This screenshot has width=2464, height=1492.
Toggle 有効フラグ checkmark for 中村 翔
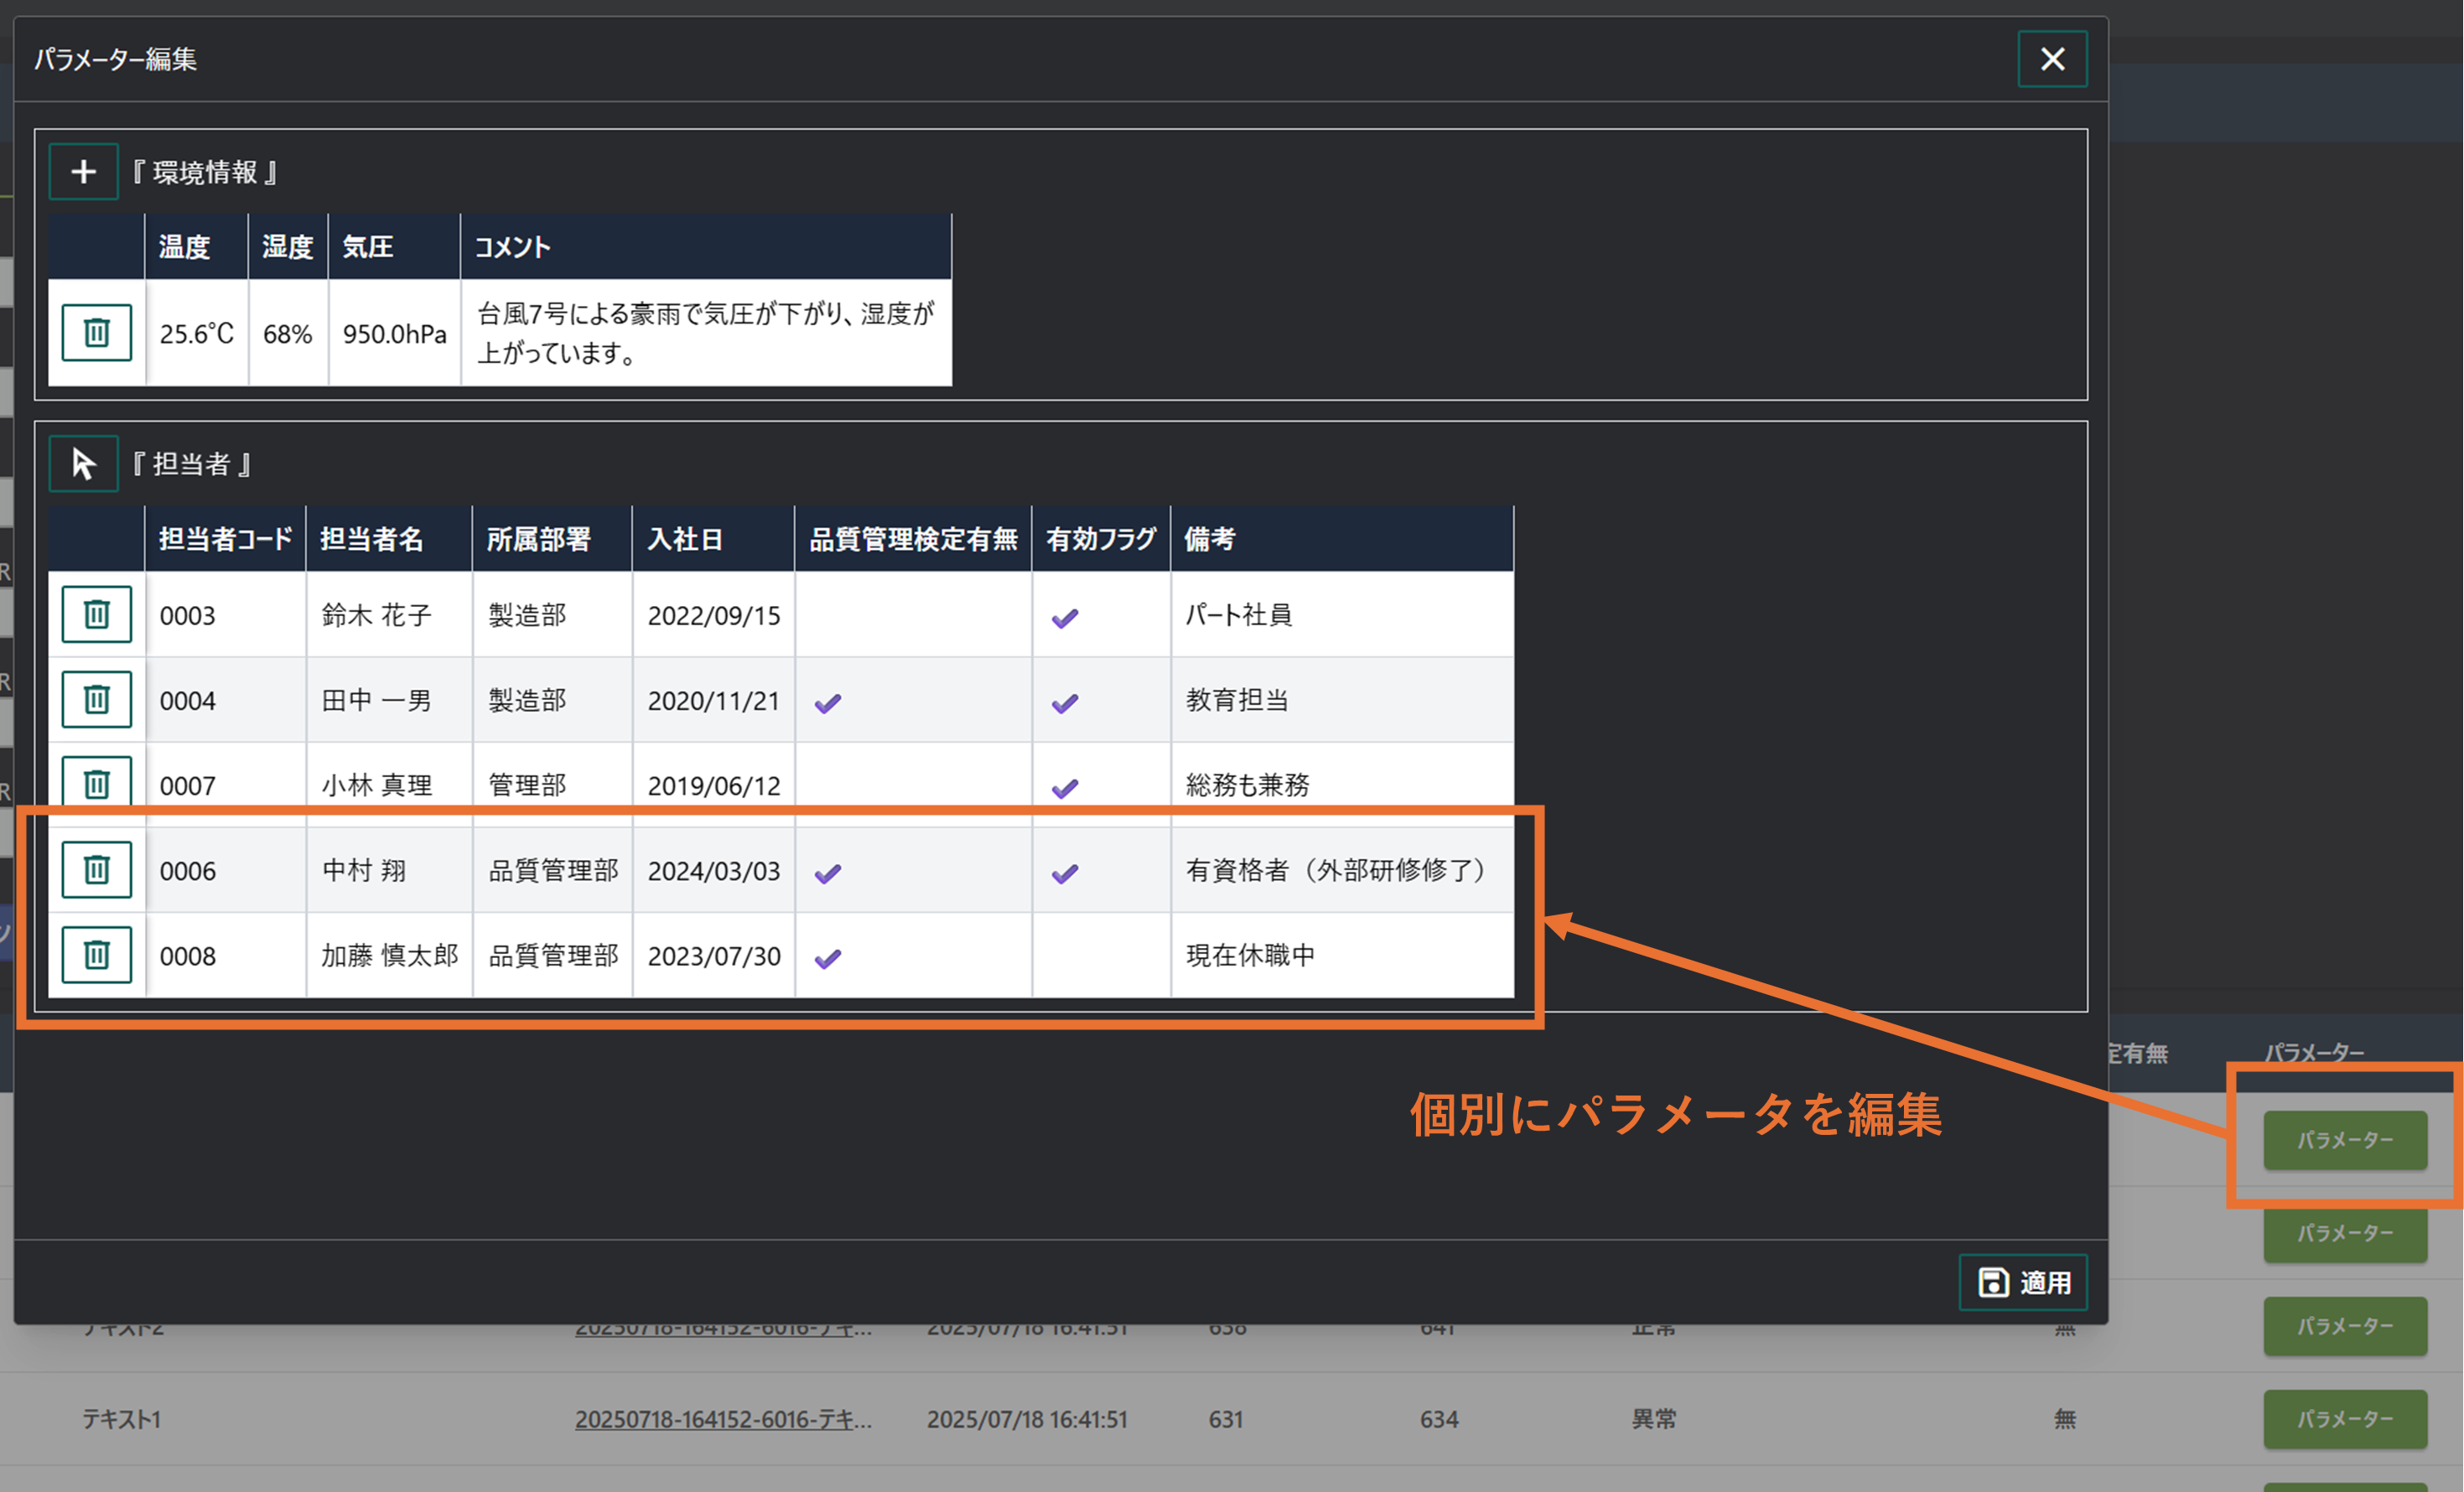(x=1065, y=873)
